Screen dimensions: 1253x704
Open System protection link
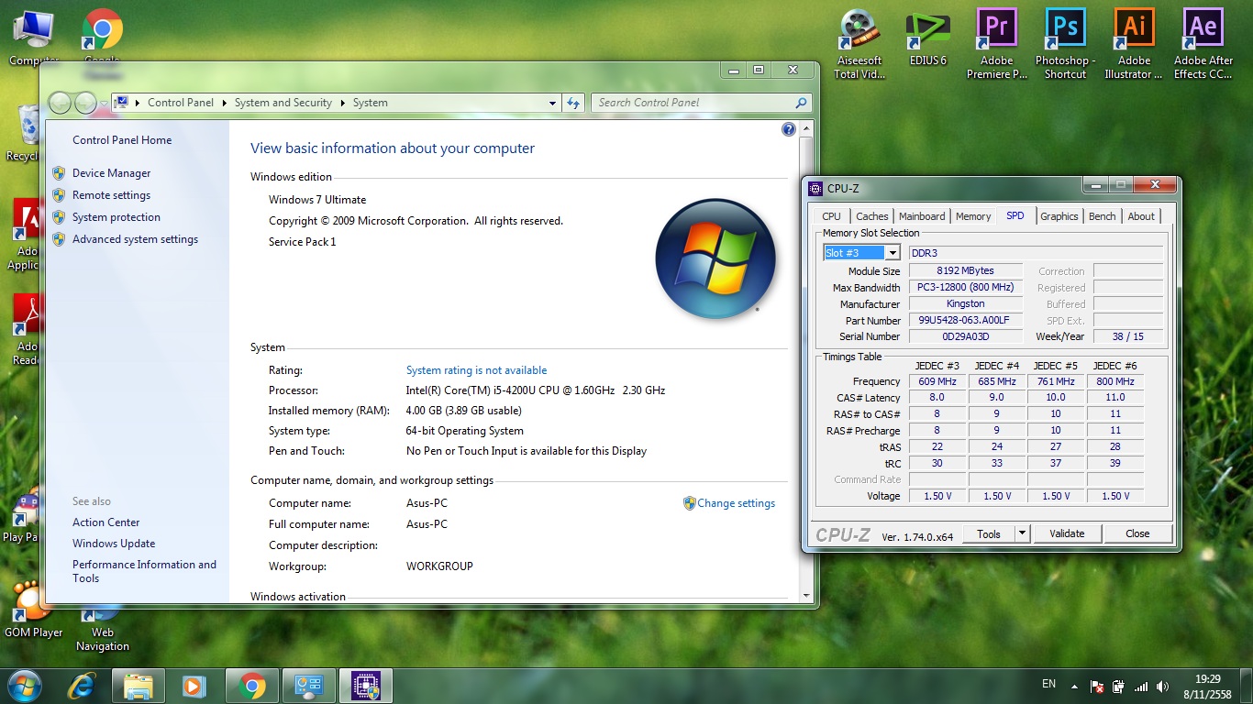(x=116, y=217)
